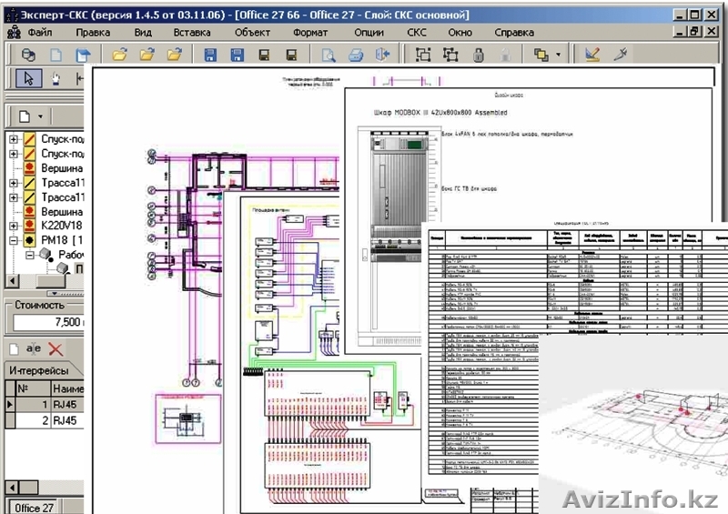Viewport: 728px width, 514px height.
Task: Click the Стоимость value field
Action: [45, 323]
